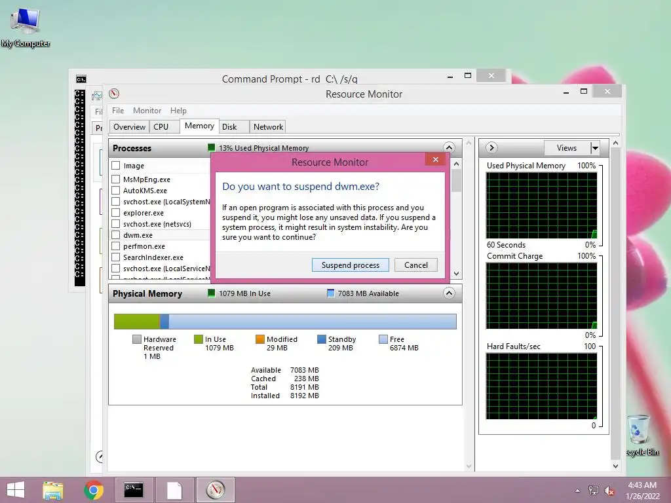
Task: Click the Commit Charge graph
Action: [x=541, y=295]
